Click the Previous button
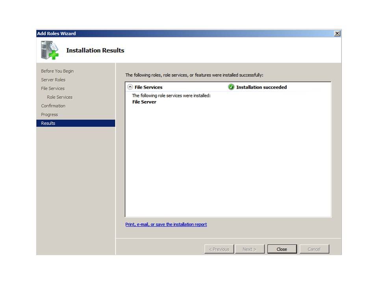The height and width of the screenshot is (284, 378). pyautogui.click(x=219, y=249)
